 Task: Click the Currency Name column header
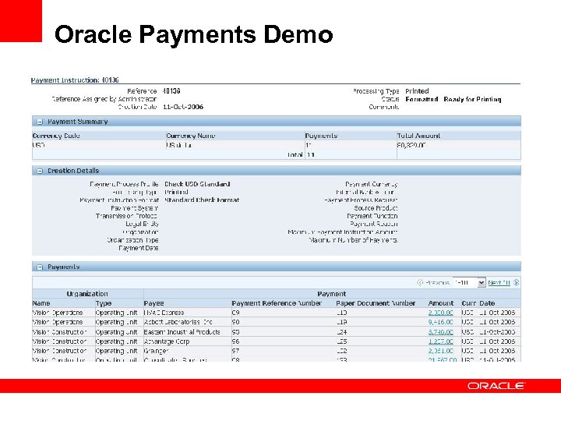191,136
